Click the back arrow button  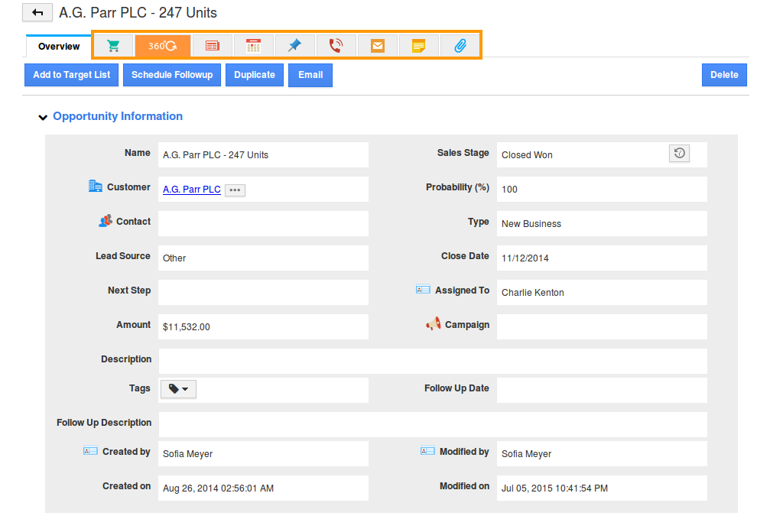pyautogui.click(x=37, y=12)
